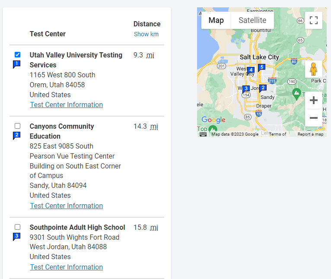The height and width of the screenshot is (279, 331).
Task: Open the map Terms link
Action: (x=277, y=134)
